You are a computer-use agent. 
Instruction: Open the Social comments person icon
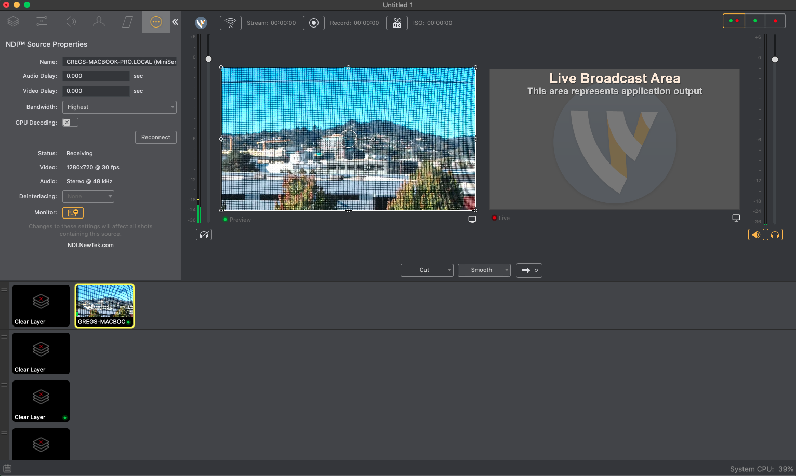pyautogui.click(x=99, y=22)
